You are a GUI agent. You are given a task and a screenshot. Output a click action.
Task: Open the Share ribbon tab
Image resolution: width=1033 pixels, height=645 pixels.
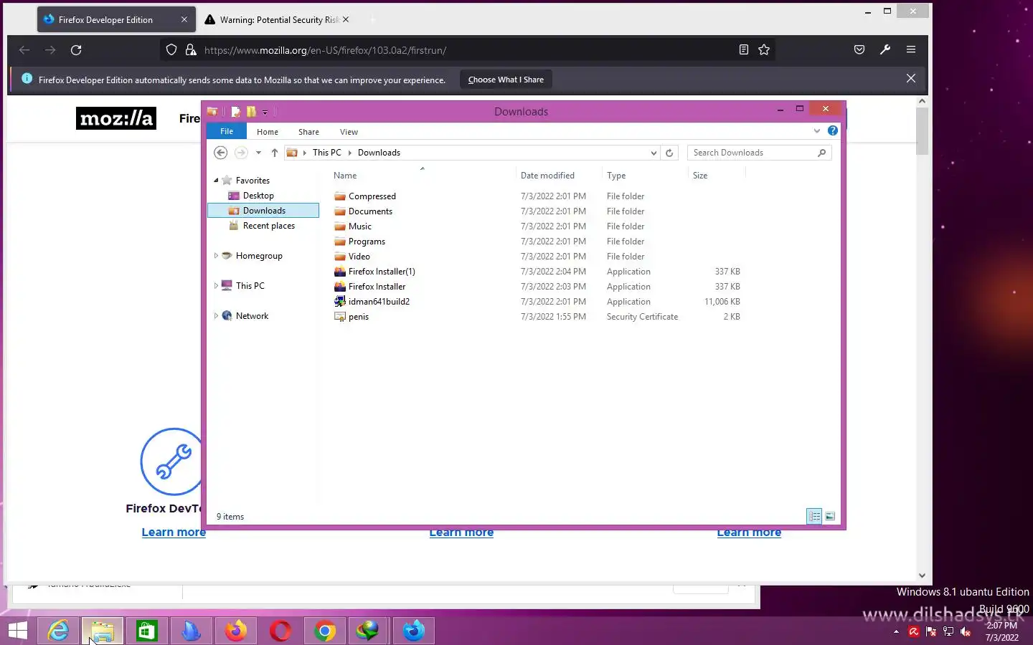308,132
